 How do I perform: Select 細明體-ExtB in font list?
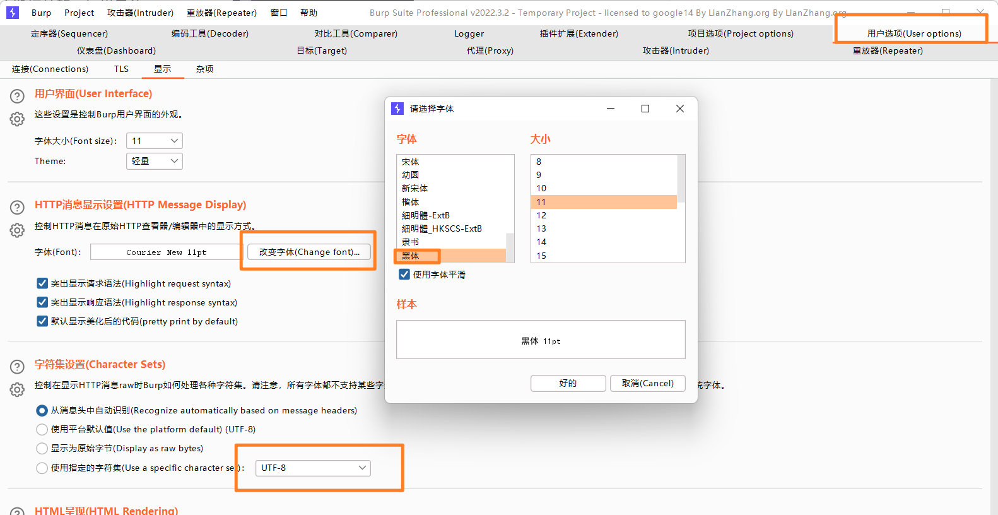click(x=451, y=215)
